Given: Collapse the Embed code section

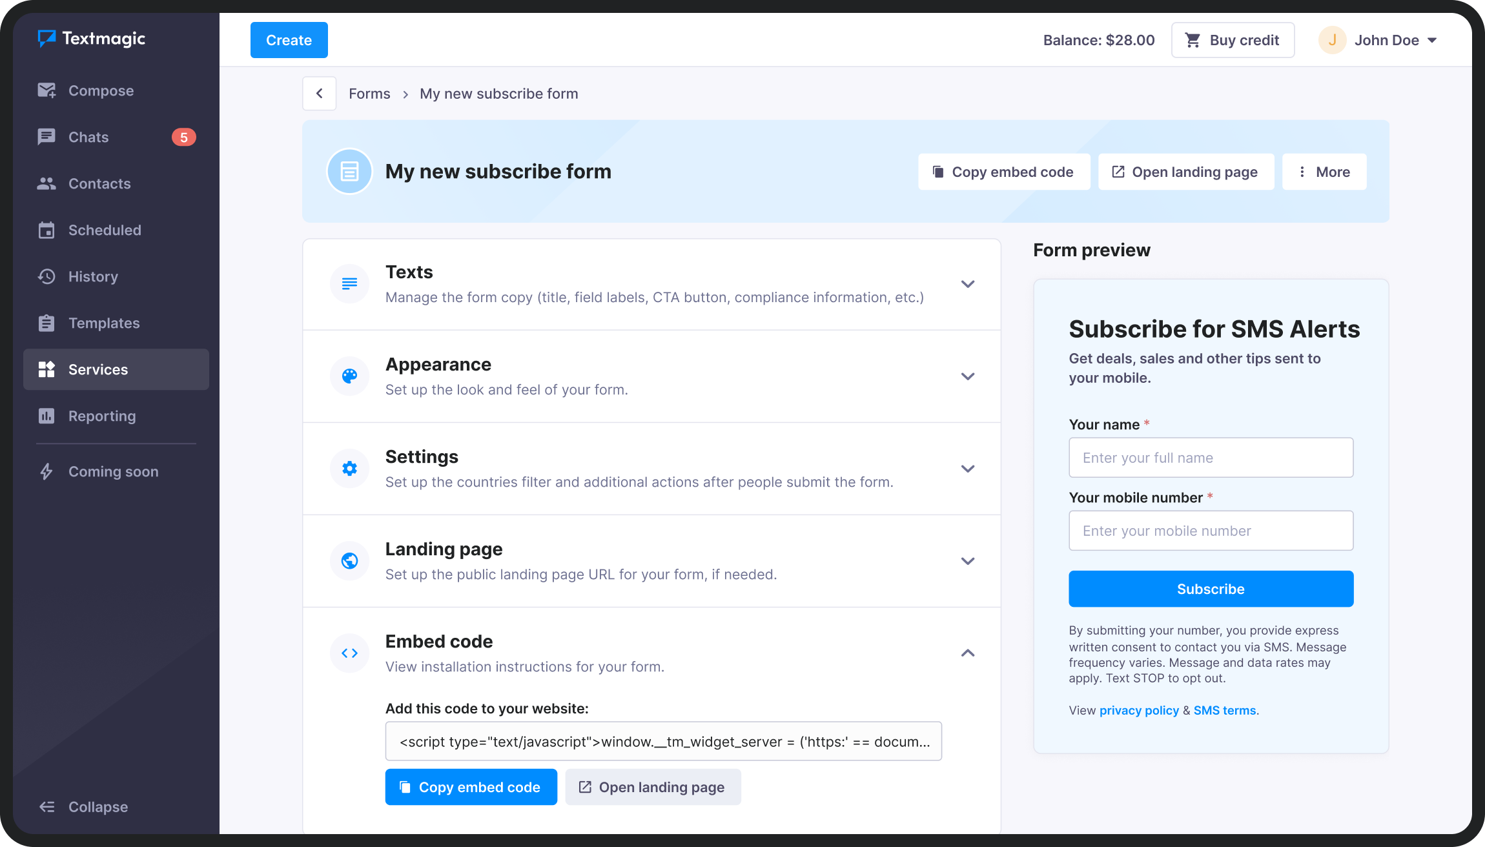Looking at the screenshot, I should click(x=967, y=653).
